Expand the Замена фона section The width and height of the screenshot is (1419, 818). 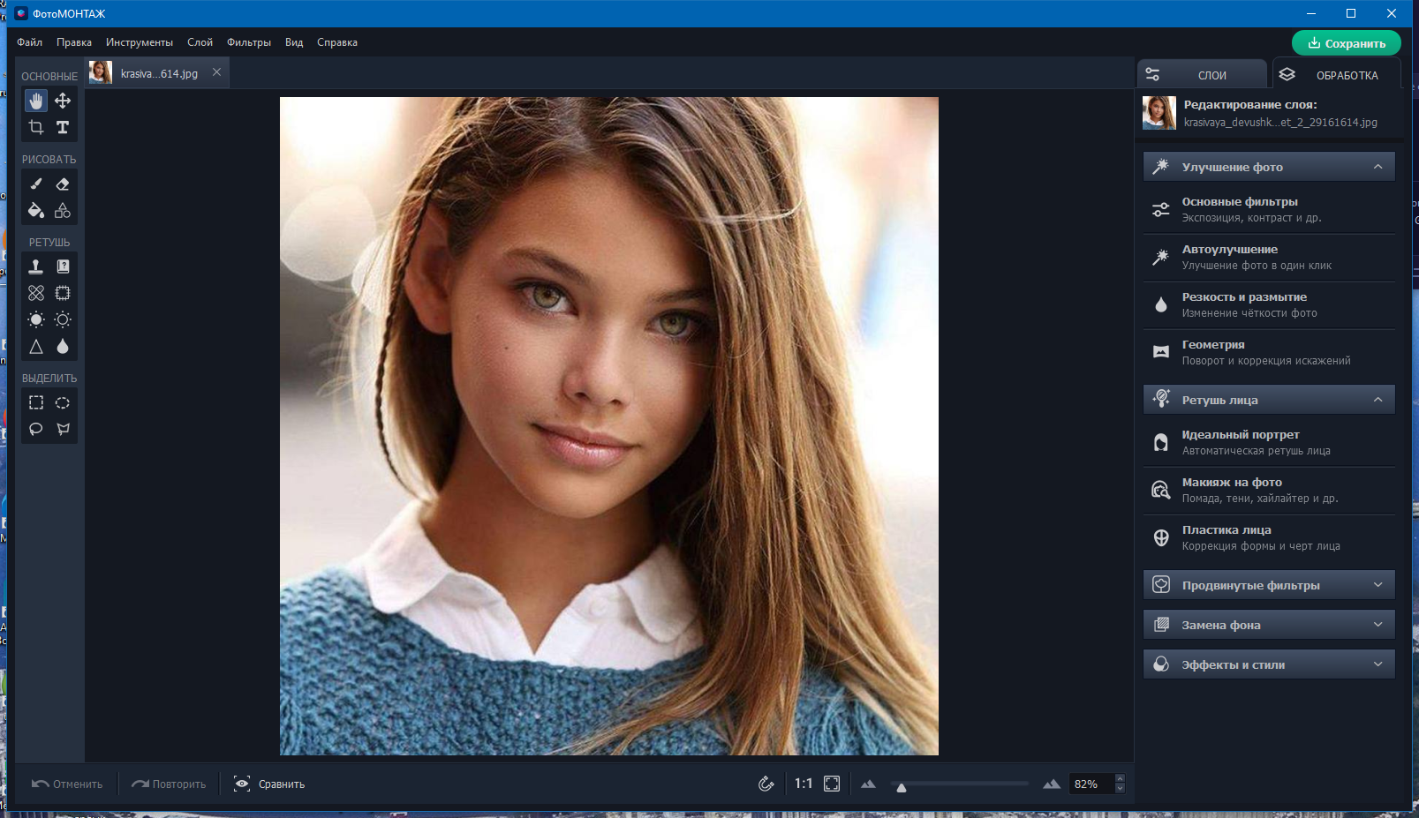[1269, 625]
